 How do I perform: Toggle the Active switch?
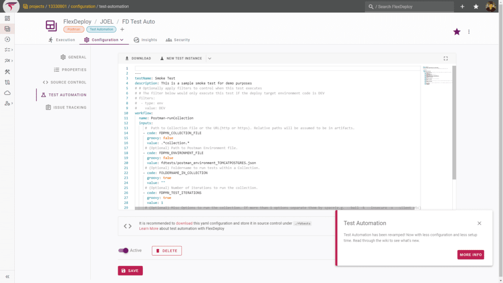[x=123, y=251]
